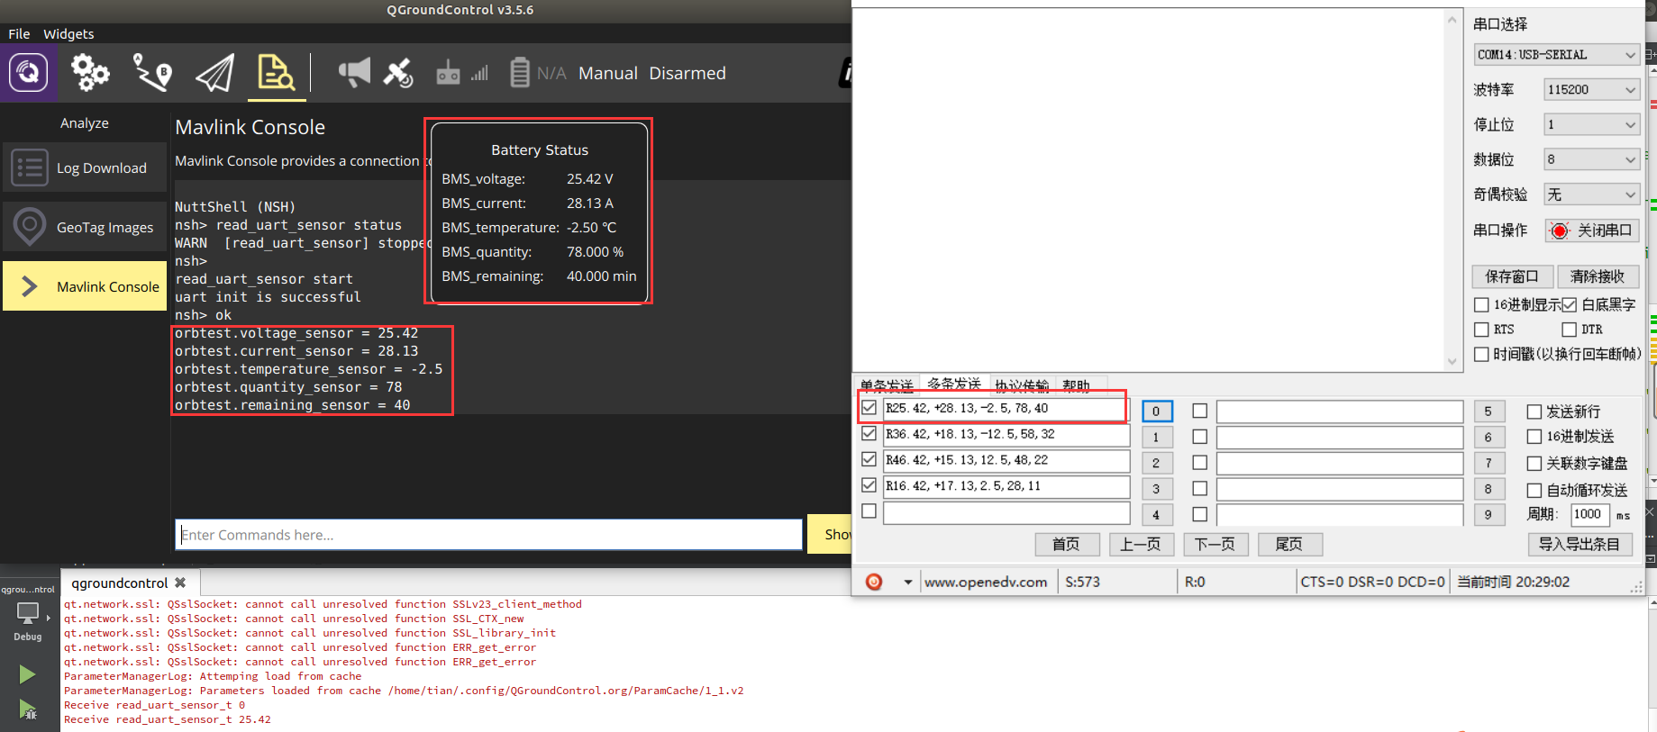This screenshot has height=732, width=1657.
Task: Open vehicle setup gears icon
Action: tap(90, 73)
